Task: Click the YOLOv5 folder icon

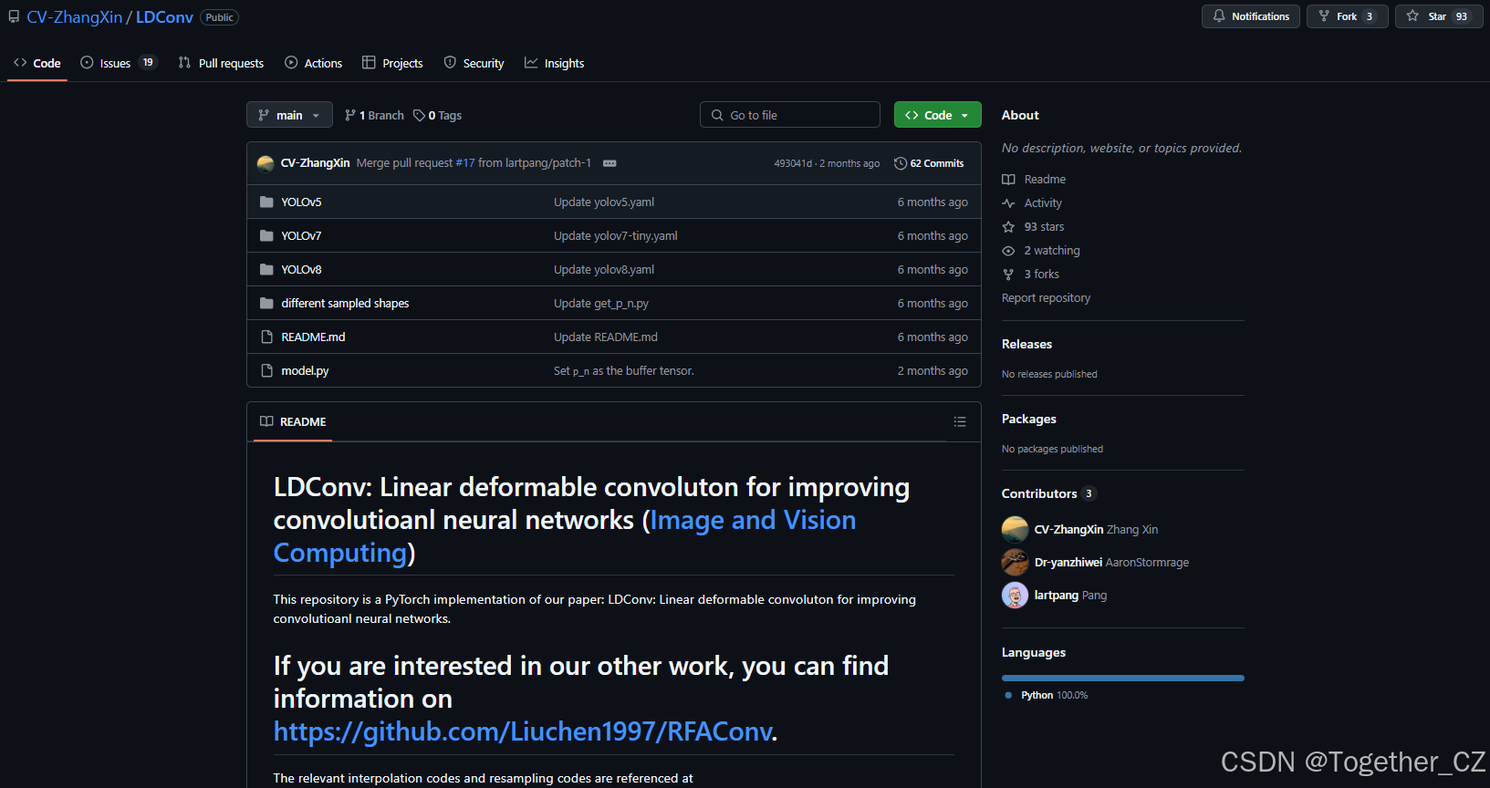Action: 266,202
